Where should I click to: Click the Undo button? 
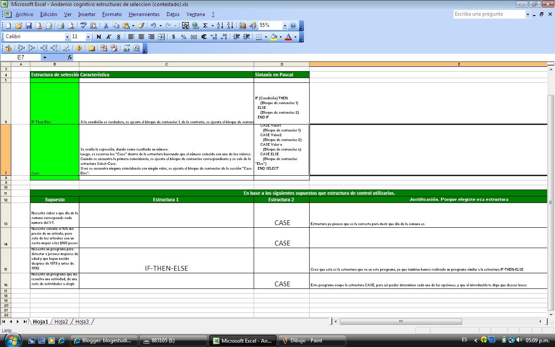[x=153, y=25]
